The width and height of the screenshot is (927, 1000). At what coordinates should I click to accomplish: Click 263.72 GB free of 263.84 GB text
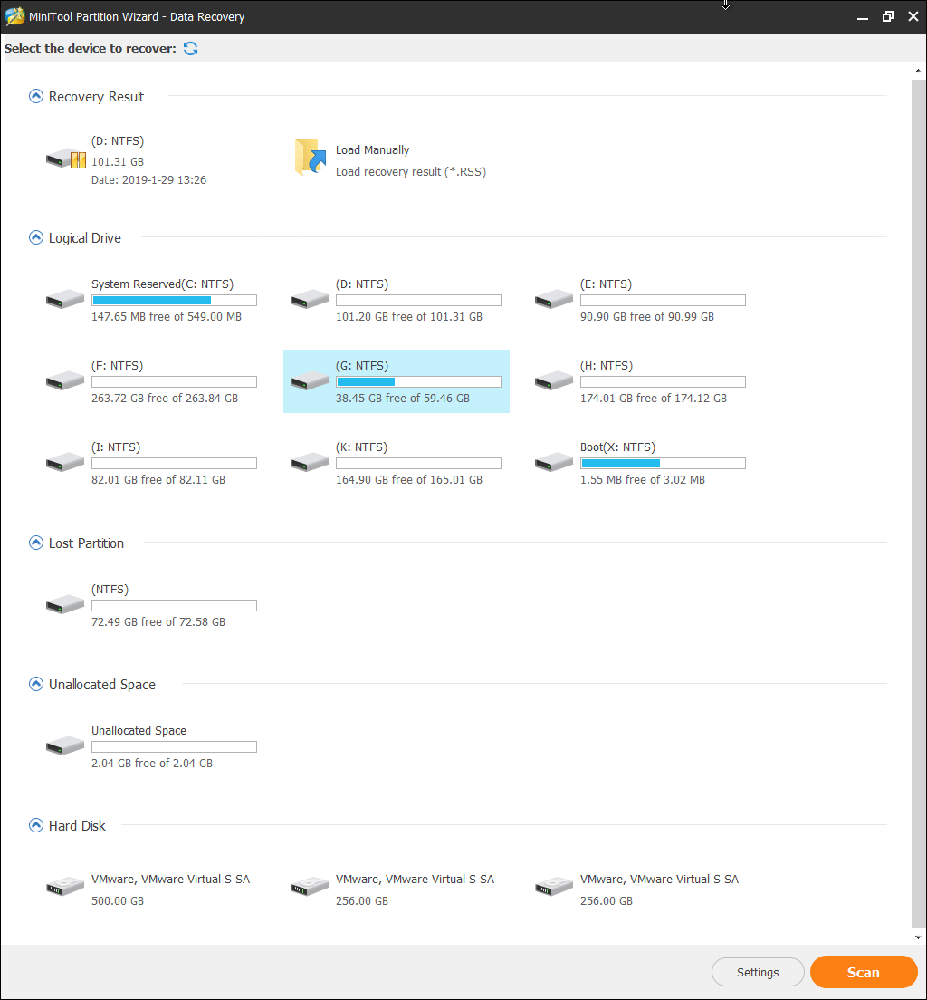165,398
